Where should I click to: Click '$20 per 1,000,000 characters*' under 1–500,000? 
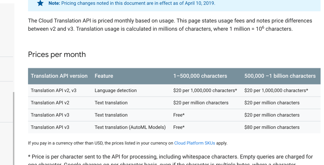205,90
